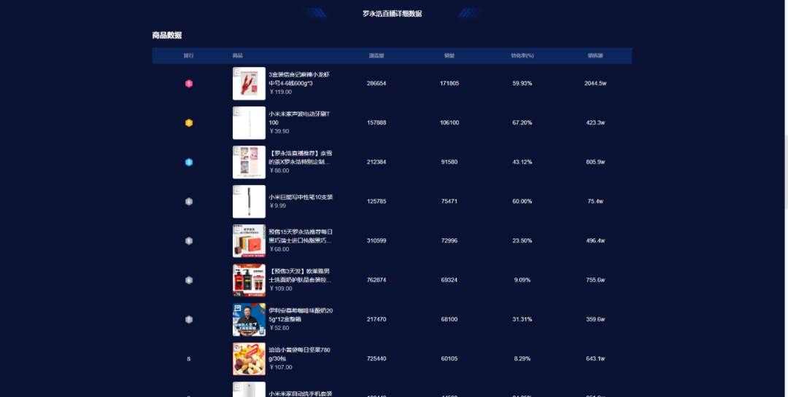Open the ¥107.00 nuts pack thumbnail
This screenshot has width=788, height=397.
pyautogui.click(x=249, y=359)
